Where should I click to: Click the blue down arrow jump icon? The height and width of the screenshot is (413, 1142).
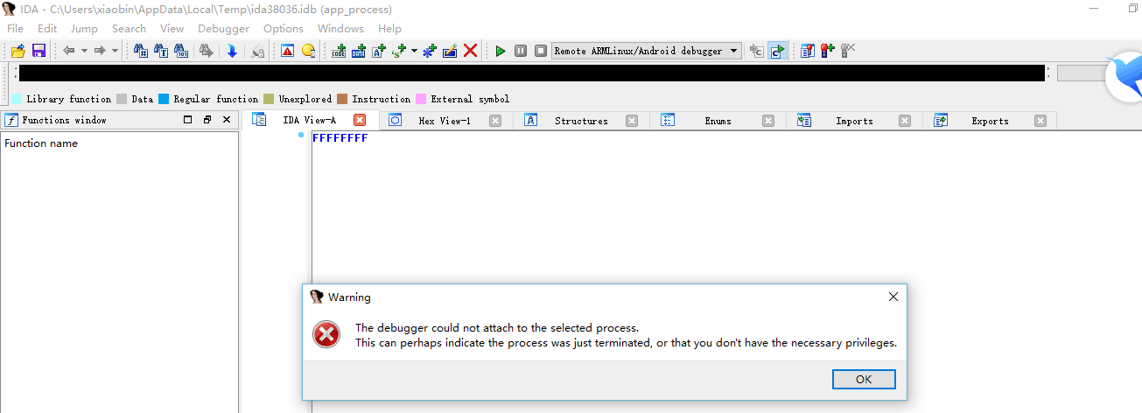coord(232,51)
